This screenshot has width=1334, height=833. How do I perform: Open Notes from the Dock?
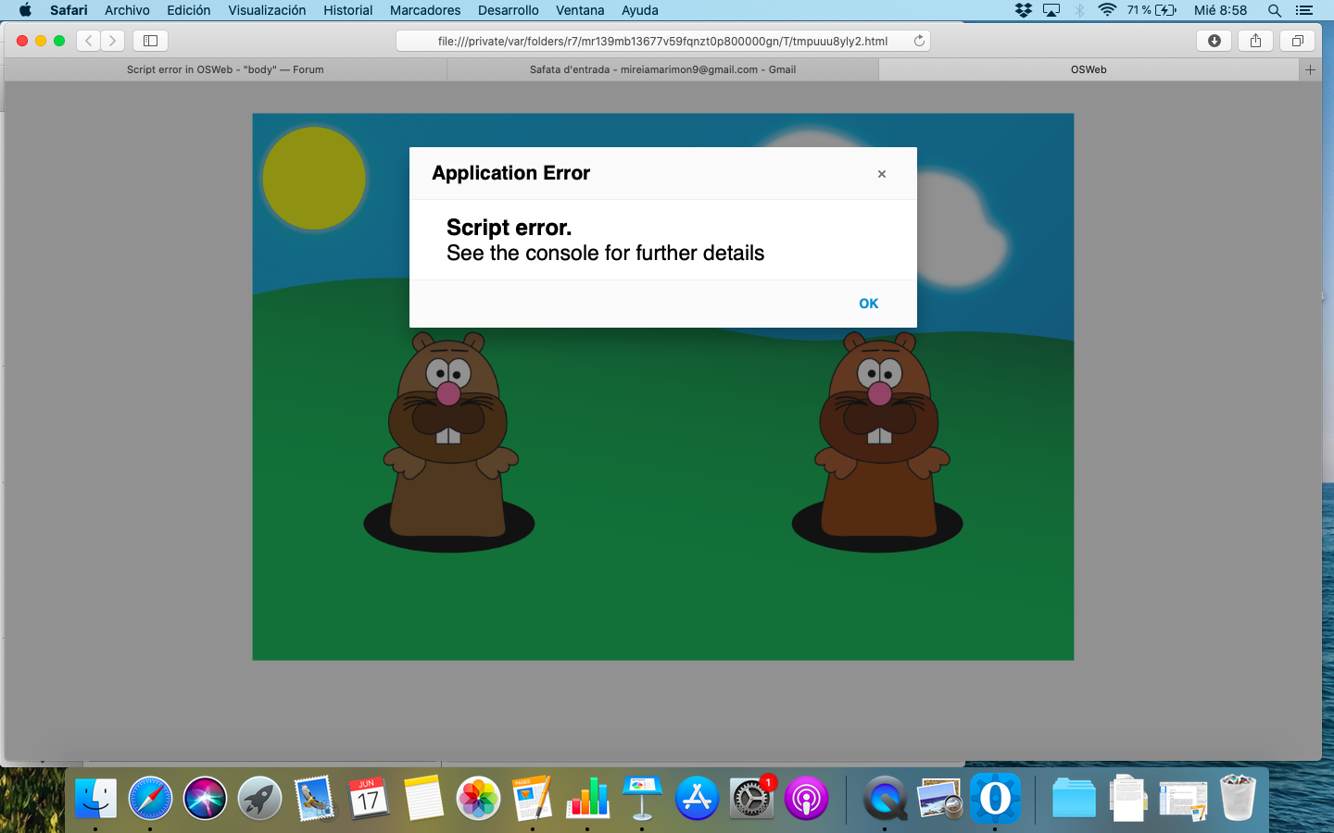[423, 798]
